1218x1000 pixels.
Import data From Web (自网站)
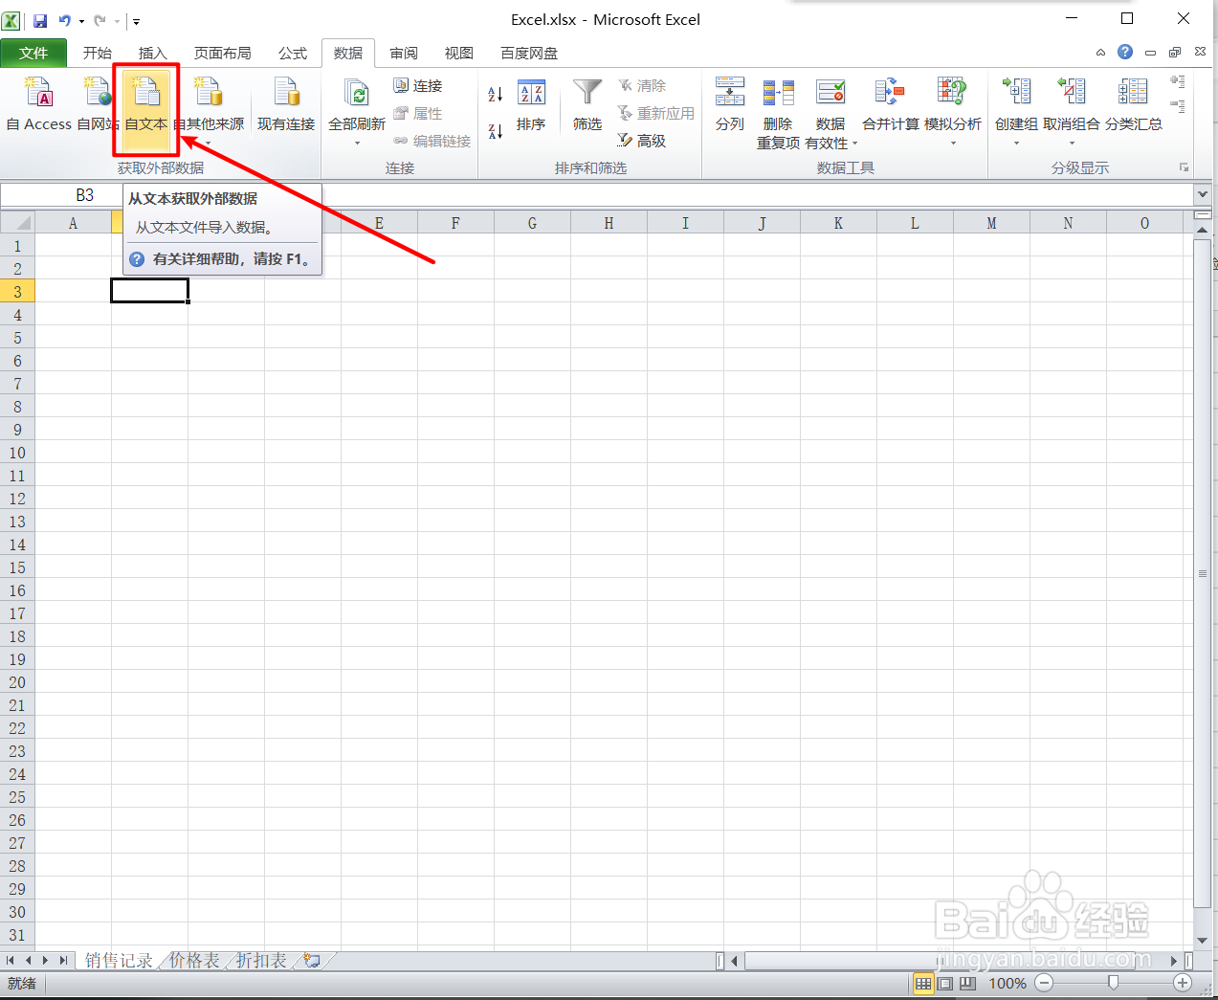tap(97, 103)
